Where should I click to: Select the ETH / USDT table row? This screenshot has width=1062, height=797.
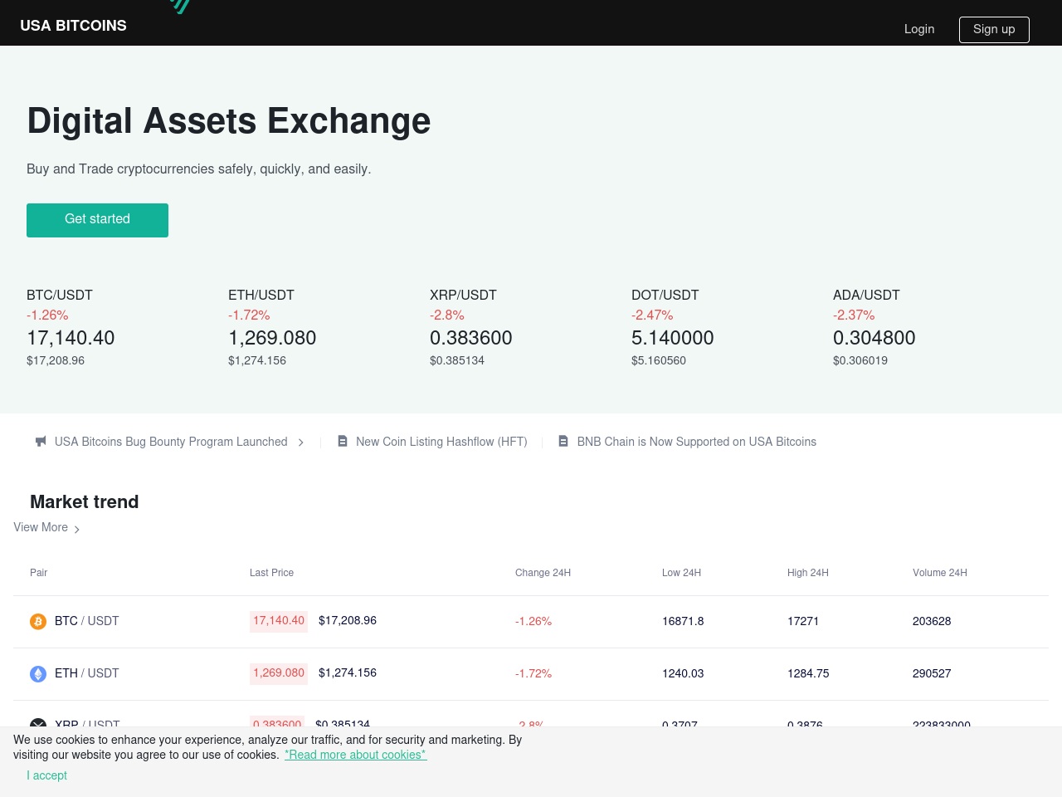tap(531, 674)
